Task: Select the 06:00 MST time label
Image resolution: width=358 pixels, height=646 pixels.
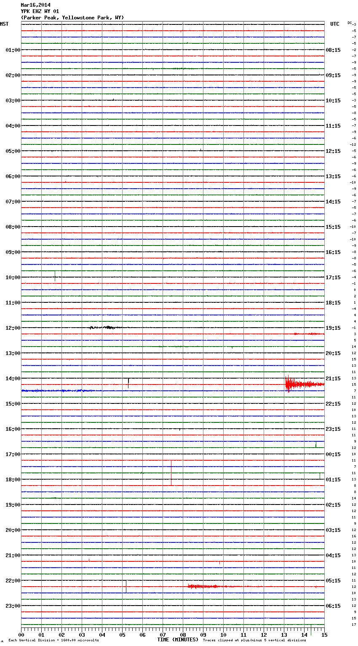Action: (x=13, y=176)
